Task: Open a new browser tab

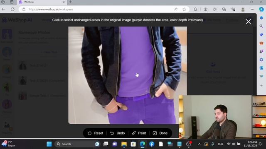Action: click(71, 2)
